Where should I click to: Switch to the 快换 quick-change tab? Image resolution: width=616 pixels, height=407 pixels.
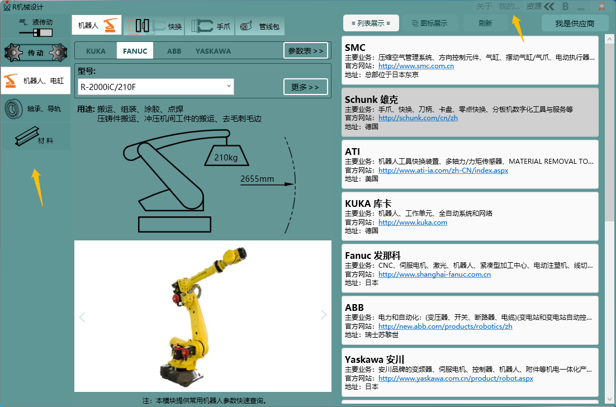(154, 26)
